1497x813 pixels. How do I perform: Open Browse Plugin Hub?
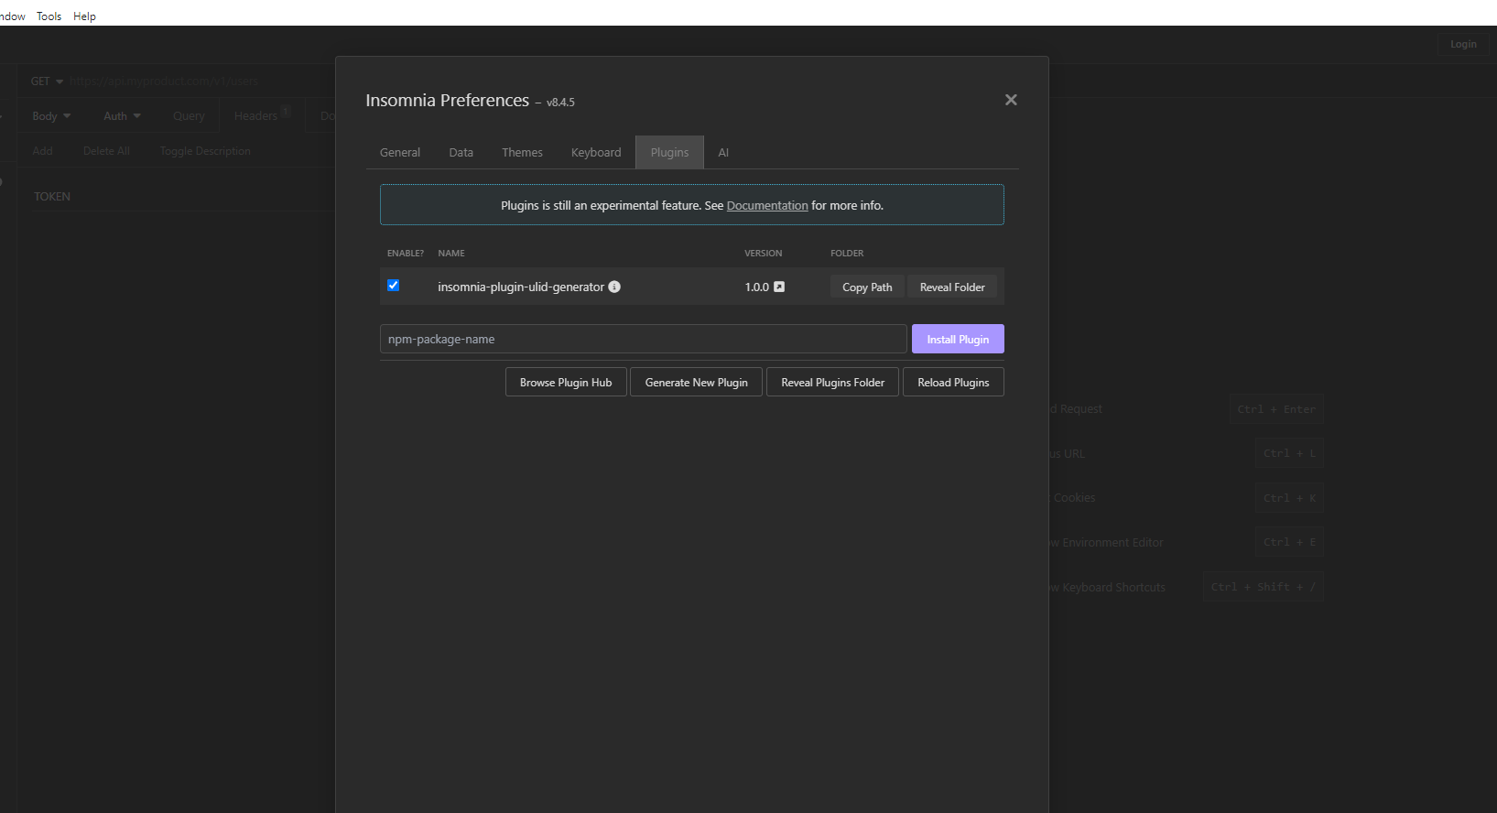tap(566, 383)
